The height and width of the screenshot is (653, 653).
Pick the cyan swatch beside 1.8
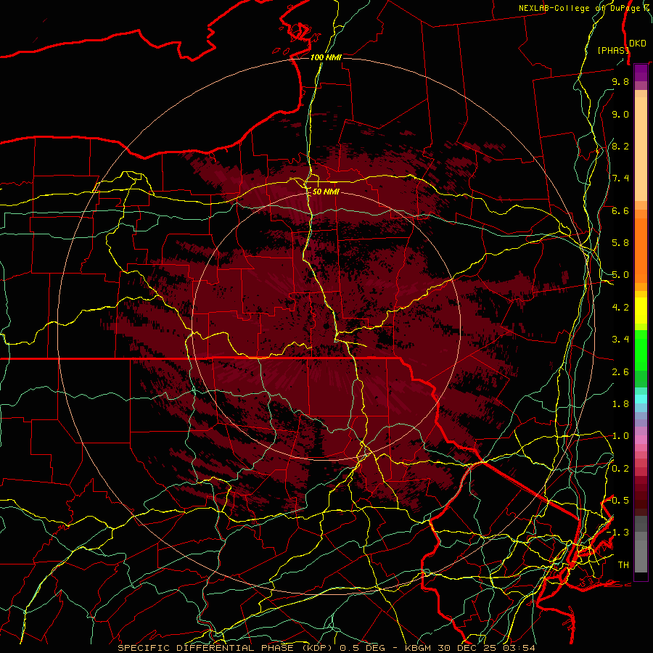[641, 399]
